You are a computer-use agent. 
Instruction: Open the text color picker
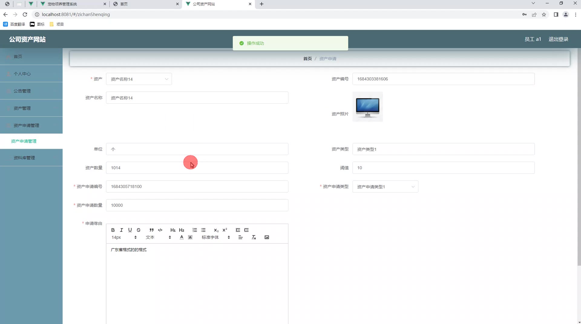pyautogui.click(x=182, y=237)
